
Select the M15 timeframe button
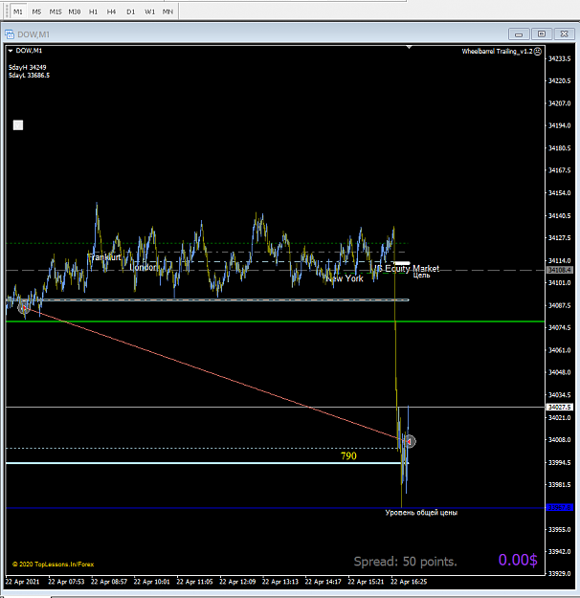tap(56, 11)
